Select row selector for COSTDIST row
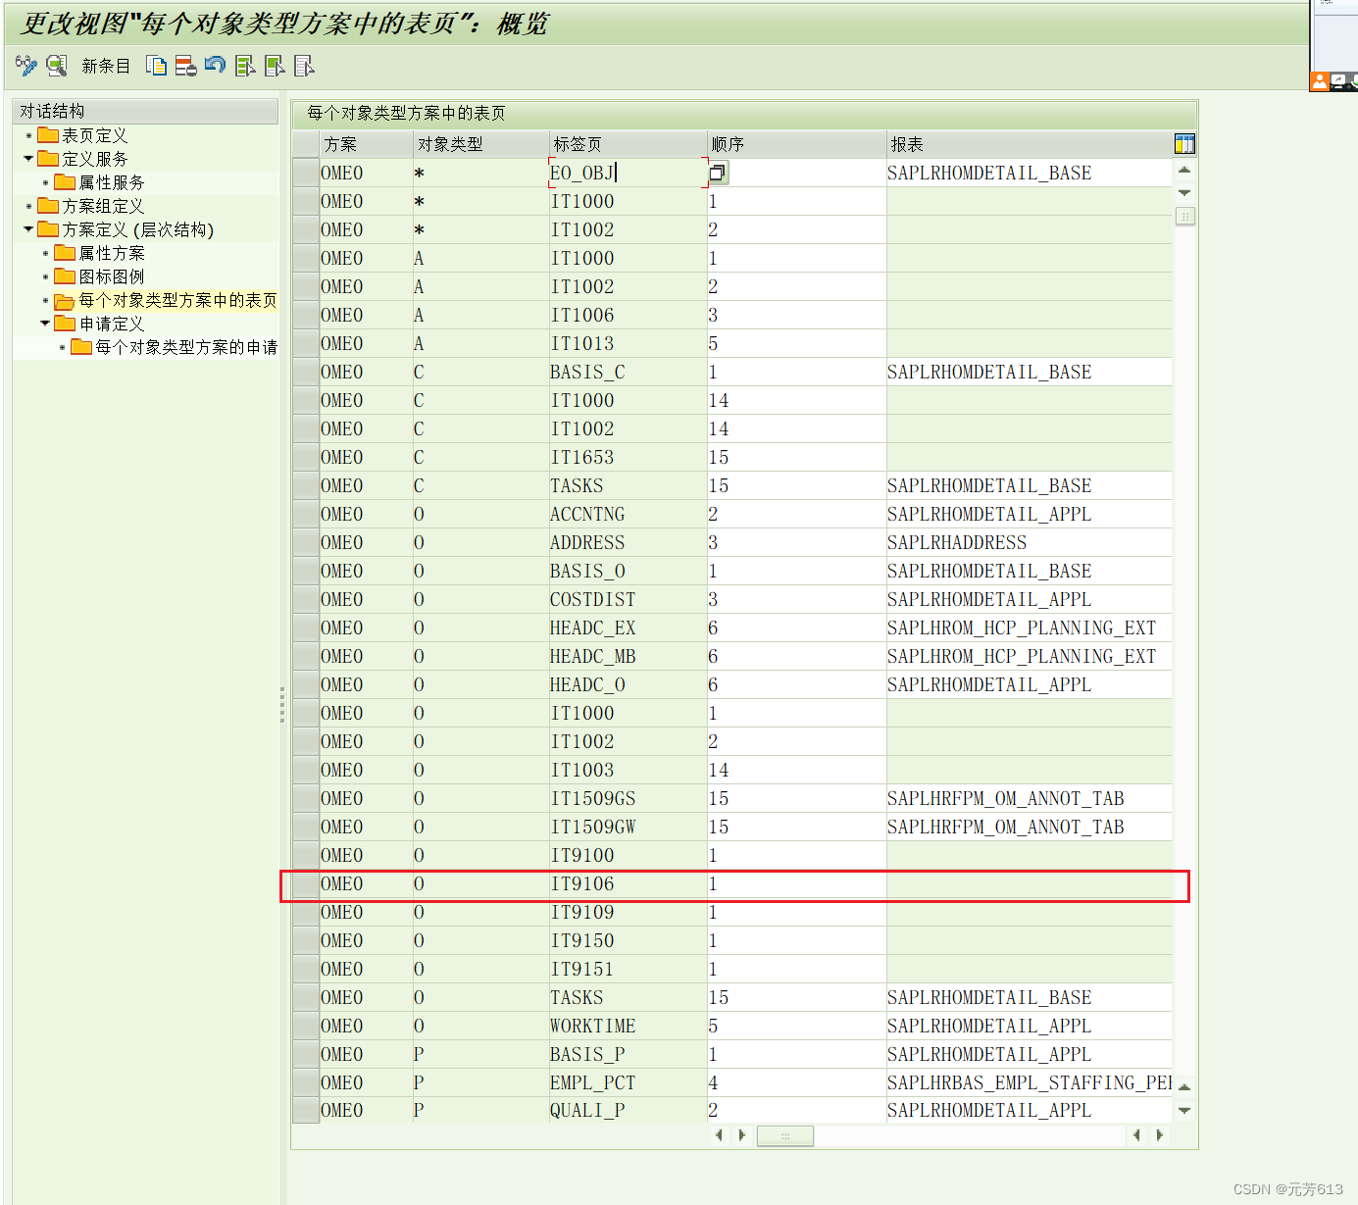The height and width of the screenshot is (1205, 1358). tap(306, 599)
